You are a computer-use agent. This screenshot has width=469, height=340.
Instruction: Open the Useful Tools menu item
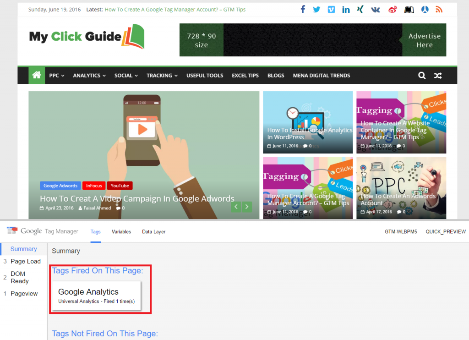[205, 76]
